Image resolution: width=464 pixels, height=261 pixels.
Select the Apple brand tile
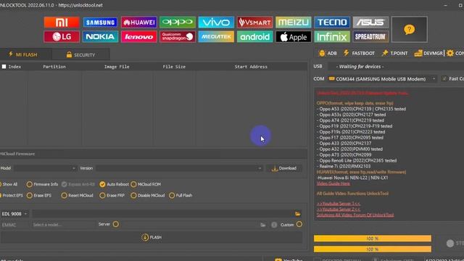(x=293, y=37)
